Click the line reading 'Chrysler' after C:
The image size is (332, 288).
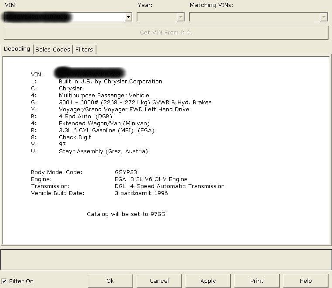pos(71,89)
